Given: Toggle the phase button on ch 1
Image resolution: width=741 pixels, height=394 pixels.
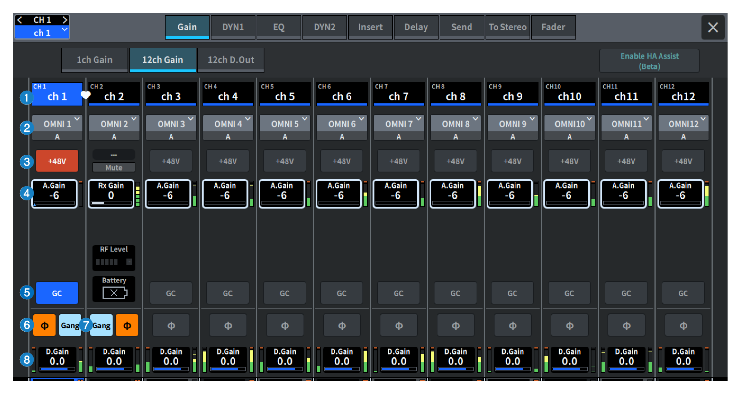Looking at the screenshot, I should point(44,325).
